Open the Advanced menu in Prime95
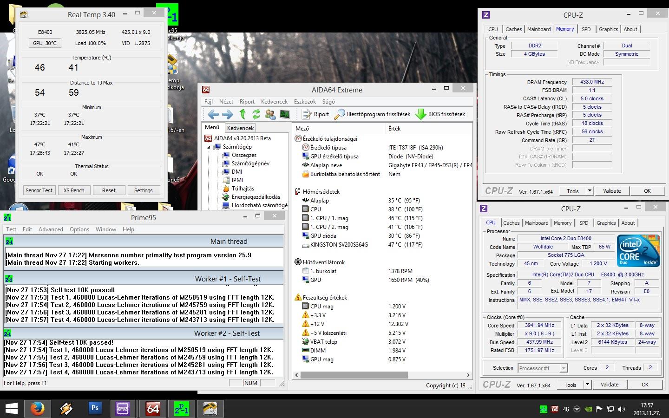The image size is (669, 418). (51, 229)
